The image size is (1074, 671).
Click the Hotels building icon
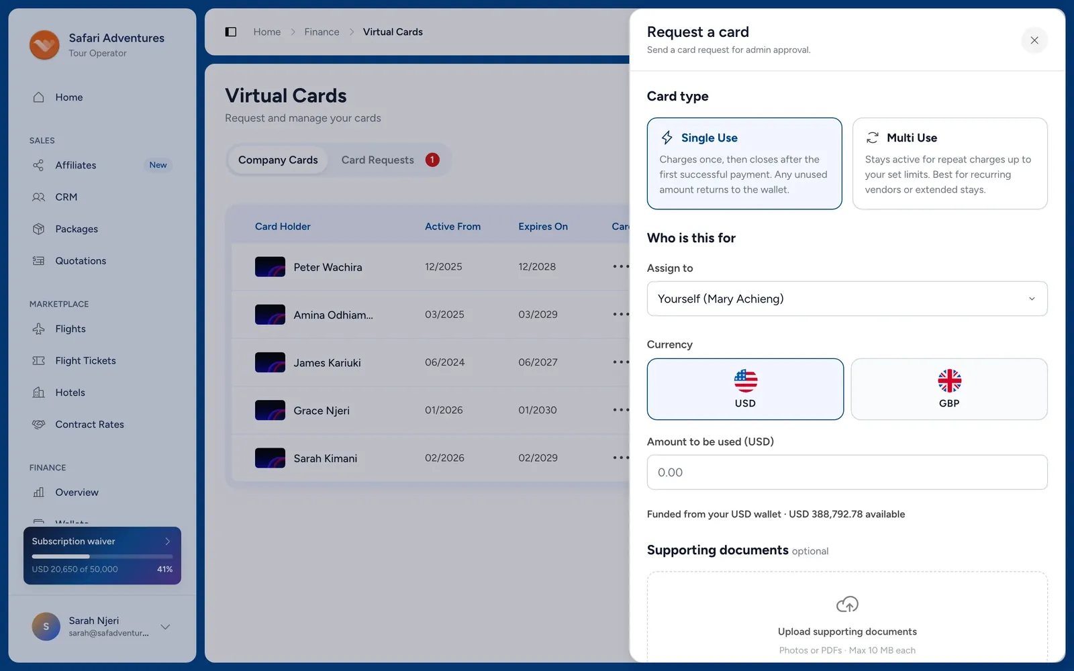39,393
